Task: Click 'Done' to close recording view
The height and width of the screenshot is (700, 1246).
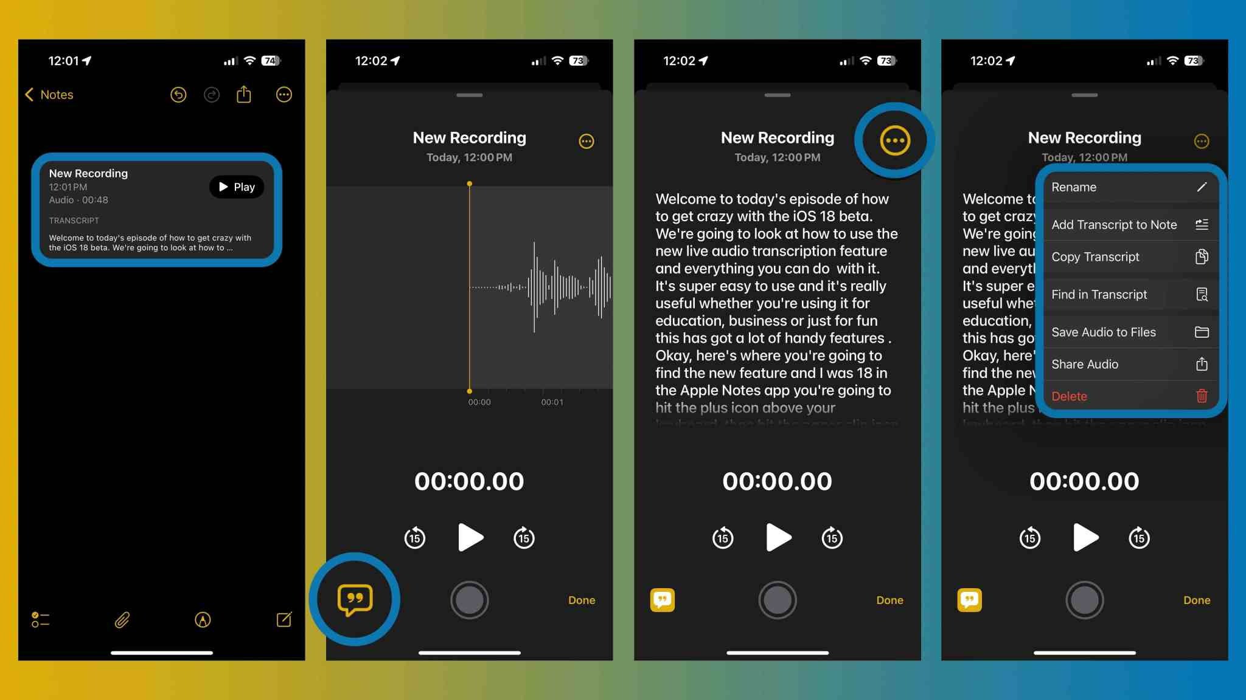Action: click(x=582, y=599)
